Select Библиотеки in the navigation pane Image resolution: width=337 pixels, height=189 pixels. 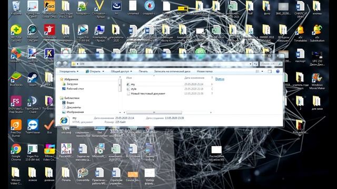pos(70,98)
